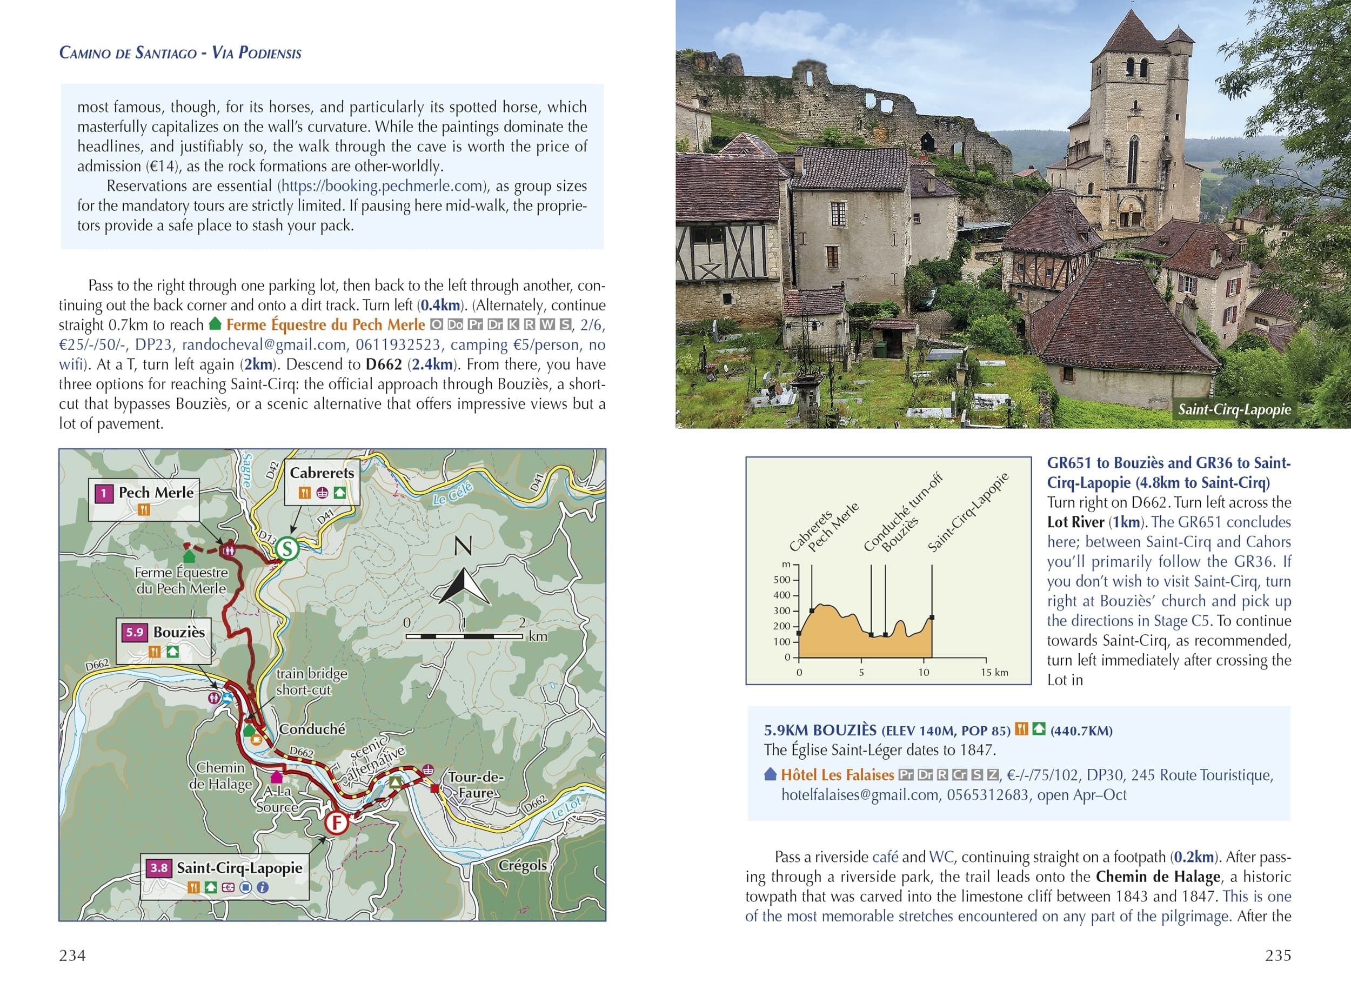Click the orange café cup icon near Conduché

pyautogui.click(x=256, y=739)
